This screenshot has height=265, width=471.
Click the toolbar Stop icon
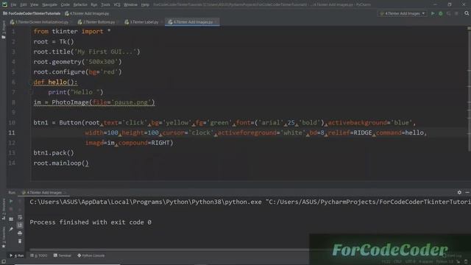point(456,13)
